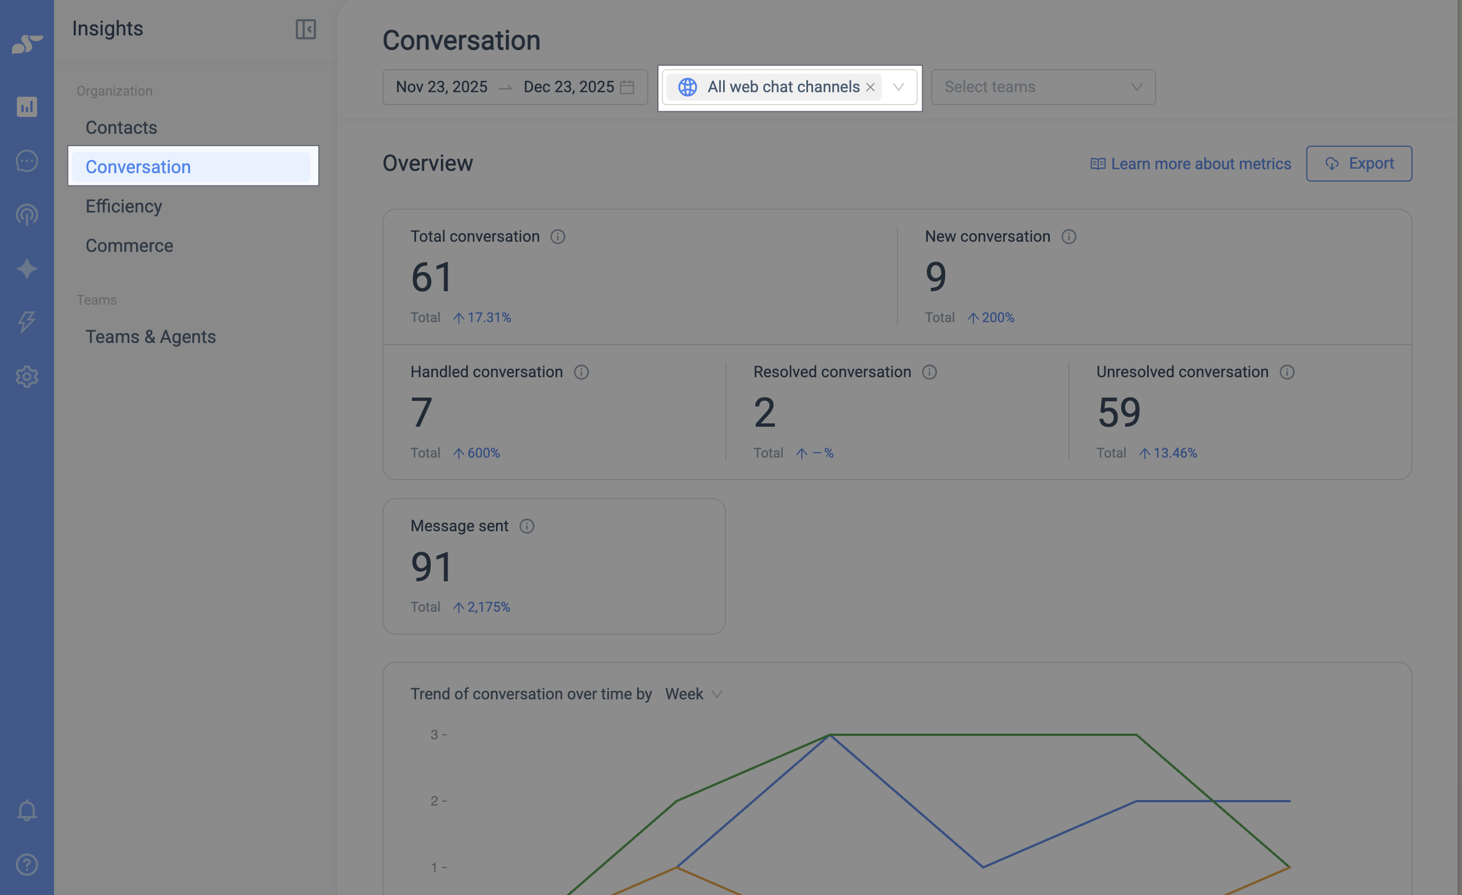Open the Select teams dropdown
This screenshot has height=895, width=1462.
1043,87
